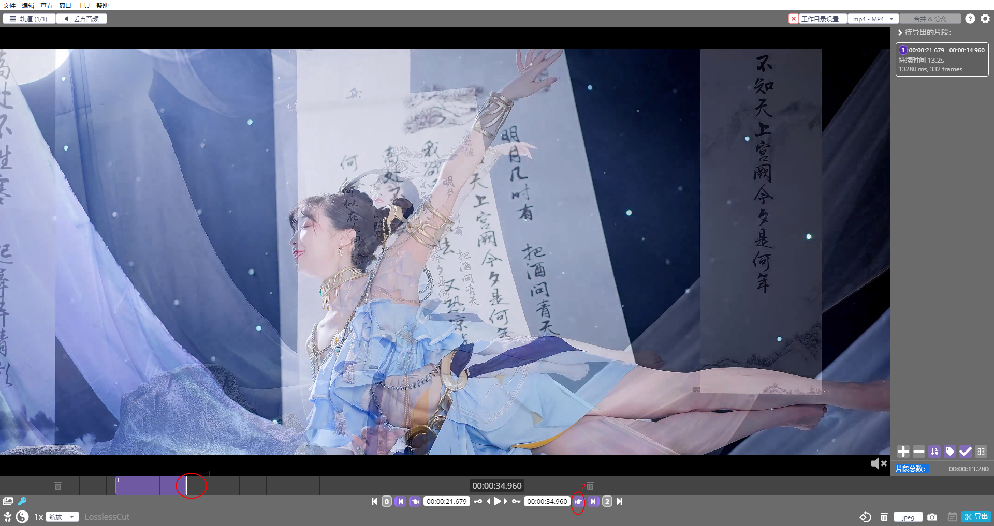Open settings with the gear icon
The width and height of the screenshot is (994, 526).
(985, 19)
